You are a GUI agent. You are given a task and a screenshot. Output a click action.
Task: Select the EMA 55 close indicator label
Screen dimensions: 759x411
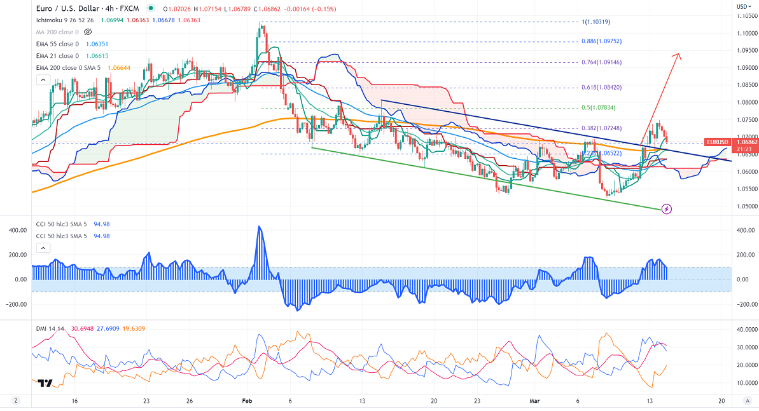[57, 44]
